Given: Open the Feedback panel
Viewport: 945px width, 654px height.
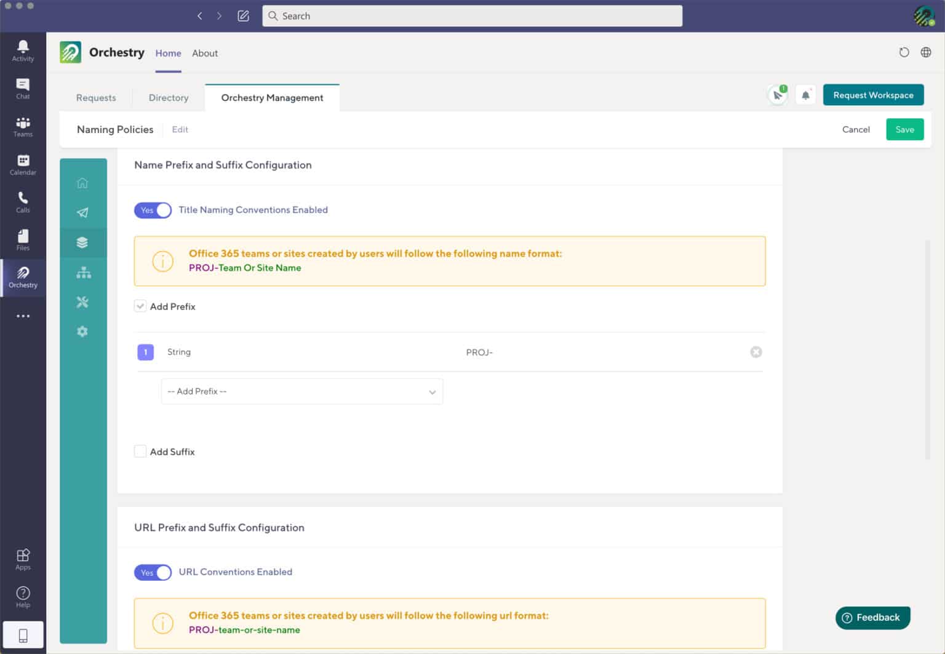Looking at the screenshot, I should (x=872, y=617).
